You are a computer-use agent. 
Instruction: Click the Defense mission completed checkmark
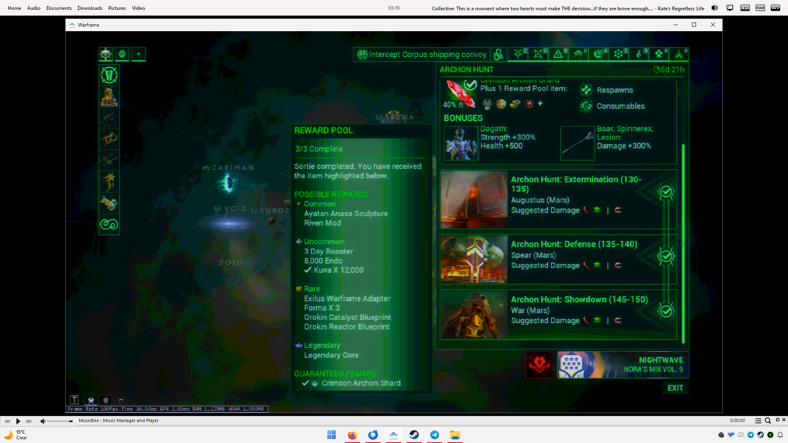pyautogui.click(x=666, y=256)
